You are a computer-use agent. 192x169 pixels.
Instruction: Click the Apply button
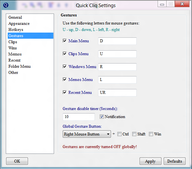pos(151,161)
